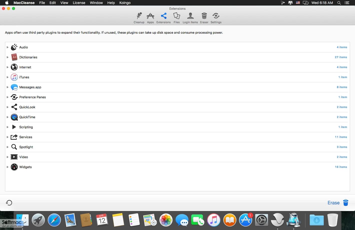
Task: Open Spotlight search in menu bar
Action: [x=339, y=3]
